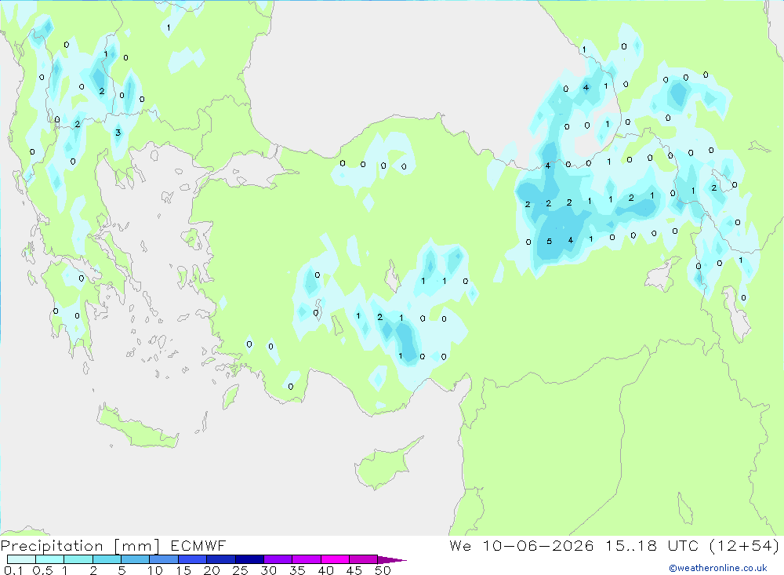Click the map value "3" in the Balkans
Screen dimensions: 784x575
coord(118,133)
